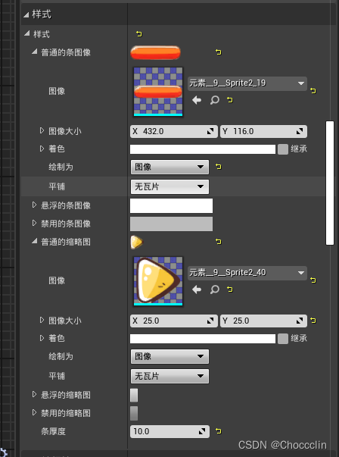Click the orange bar preview beside 普通的条图像

pyautogui.click(x=155, y=53)
